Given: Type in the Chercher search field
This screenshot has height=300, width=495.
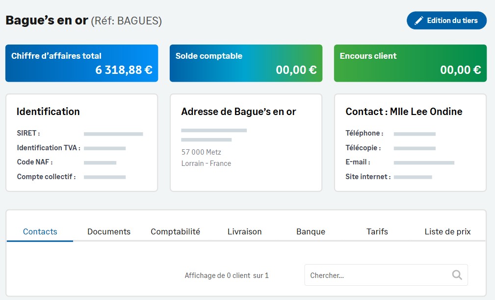Looking at the screenshot, I should pos(378,275).
